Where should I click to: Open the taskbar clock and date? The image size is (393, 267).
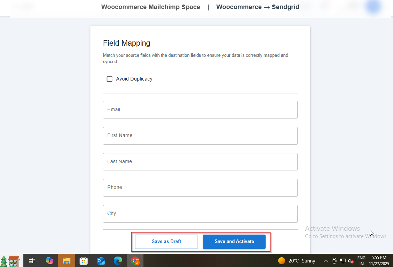pos(379,260)
